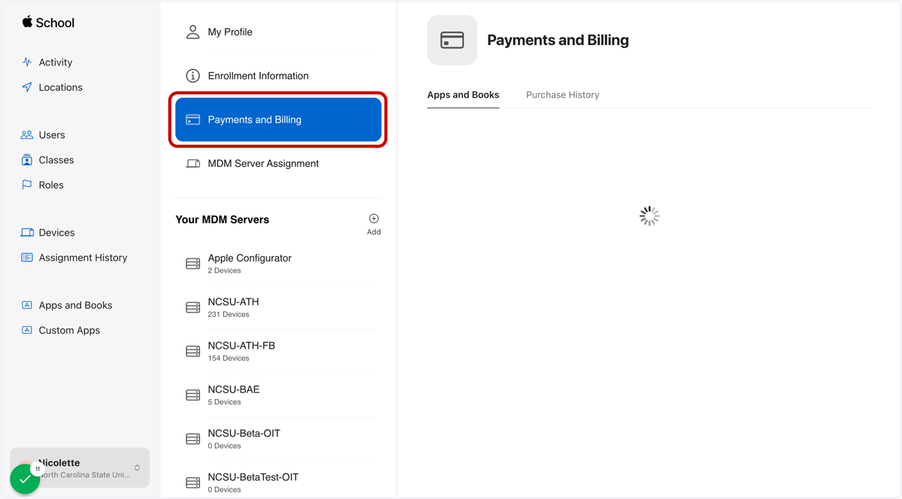
Task: Click the Payments and Billing card icon
Action: coord(193,119)
